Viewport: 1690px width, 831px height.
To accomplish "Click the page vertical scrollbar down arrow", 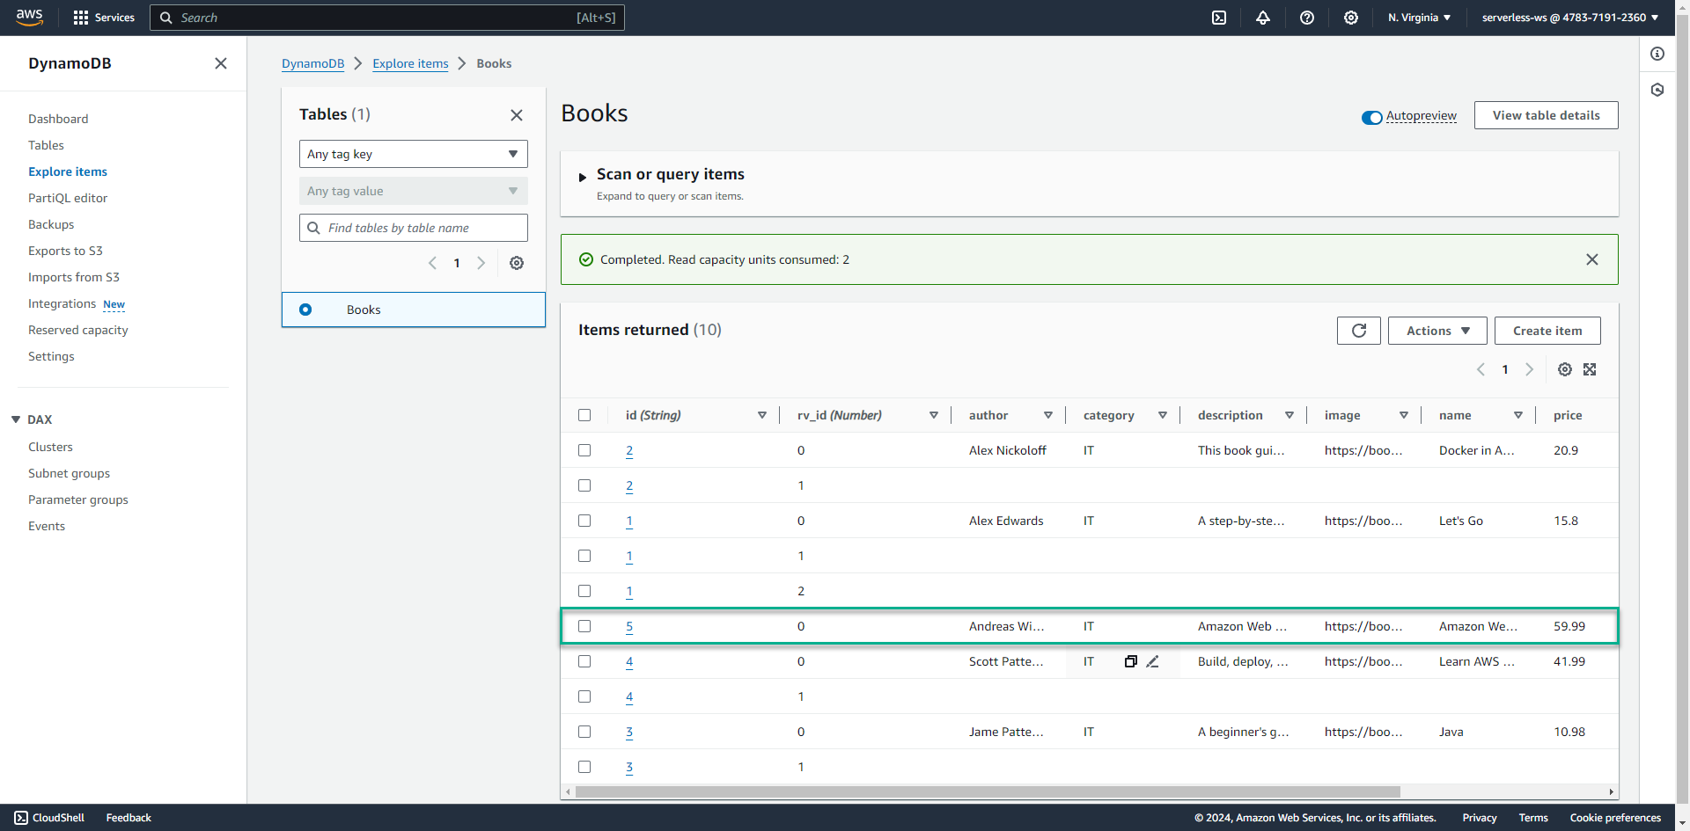I will [x=1682, y=823].
